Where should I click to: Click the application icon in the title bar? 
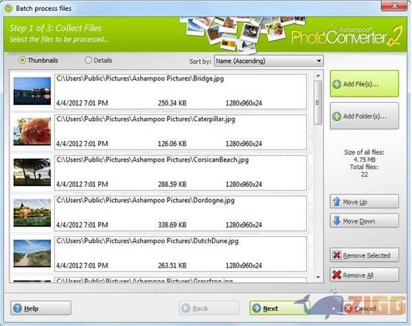(x=8, y=8)
